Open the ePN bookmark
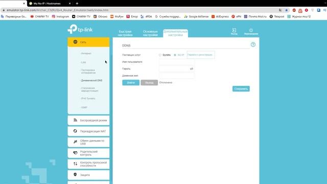Viewport: 327px width, 184px height. tap(236, 16)
